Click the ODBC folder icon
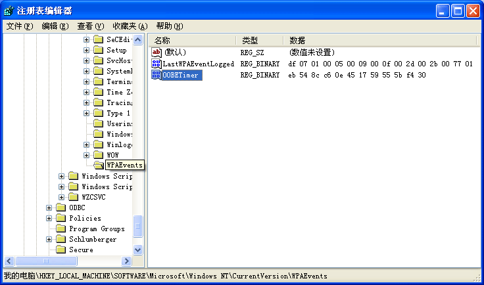 60,208
